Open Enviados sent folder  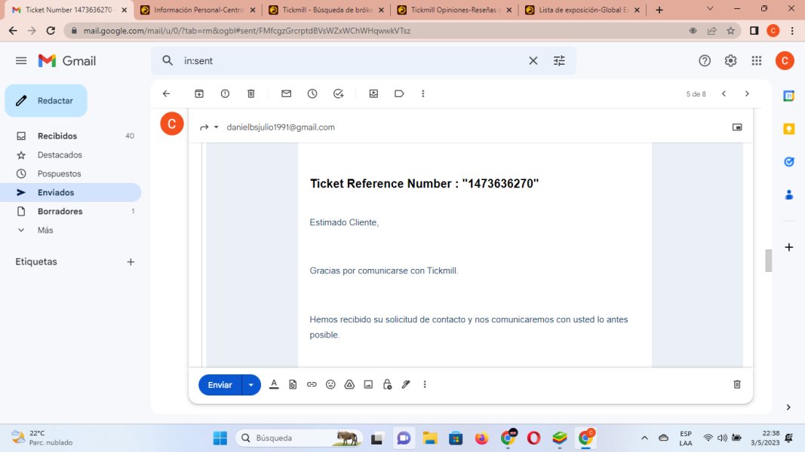72,192
